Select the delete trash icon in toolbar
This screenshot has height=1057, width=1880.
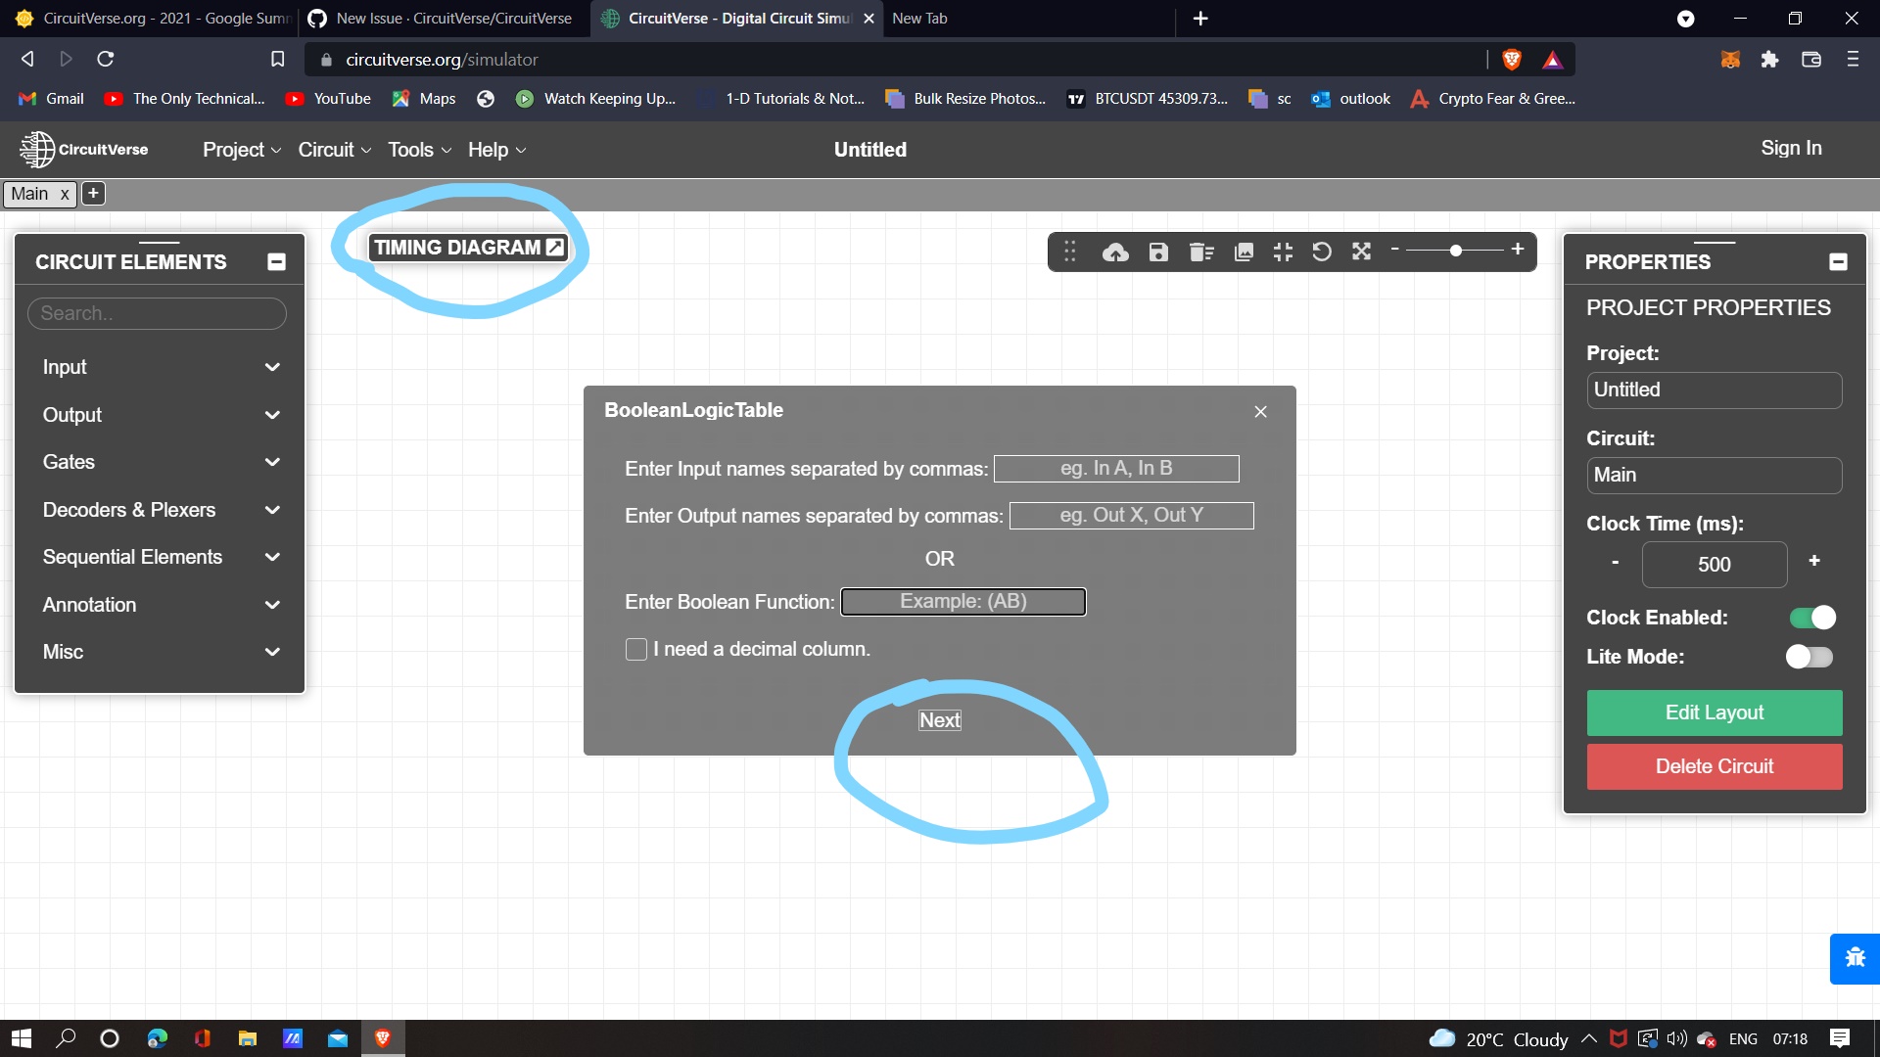coord(1201,252)
